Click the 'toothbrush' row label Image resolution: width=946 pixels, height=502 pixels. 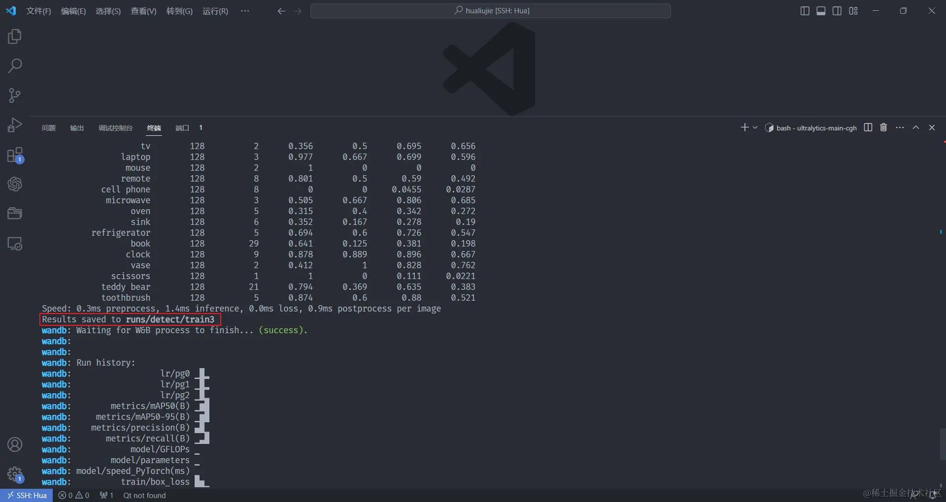pyautogui.click(x=126, y=298)
